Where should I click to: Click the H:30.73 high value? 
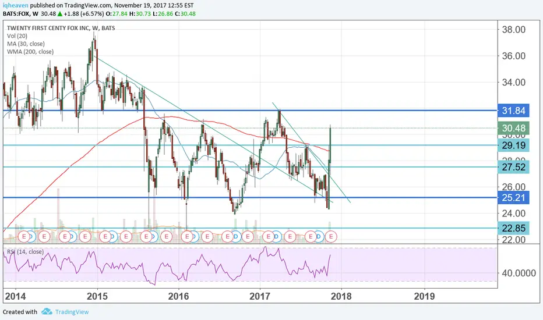coord(140,14)
